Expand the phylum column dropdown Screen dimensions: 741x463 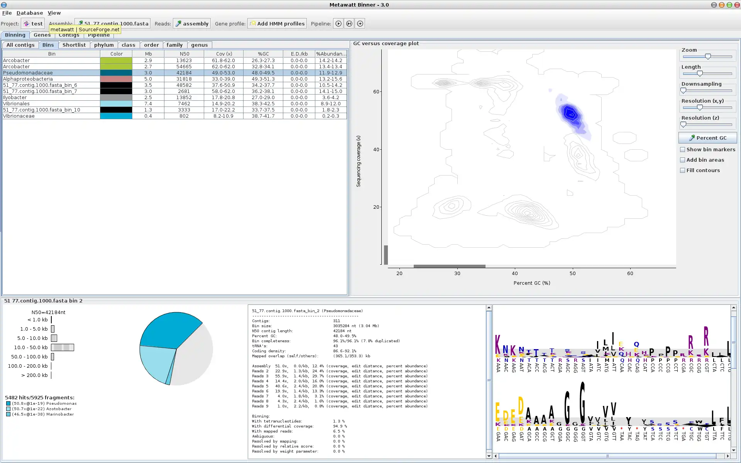tap(104, 44)
